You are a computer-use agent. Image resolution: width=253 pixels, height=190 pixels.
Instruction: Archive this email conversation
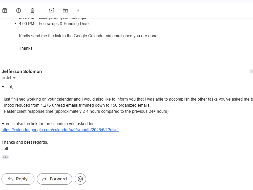coord(5,10)
